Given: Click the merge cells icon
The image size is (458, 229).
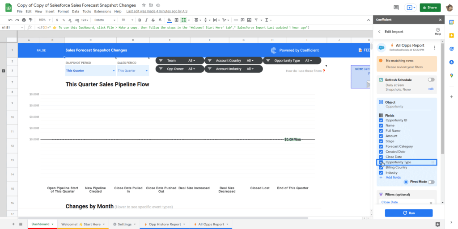Looking at the screenshot, I should click(184, 20).
